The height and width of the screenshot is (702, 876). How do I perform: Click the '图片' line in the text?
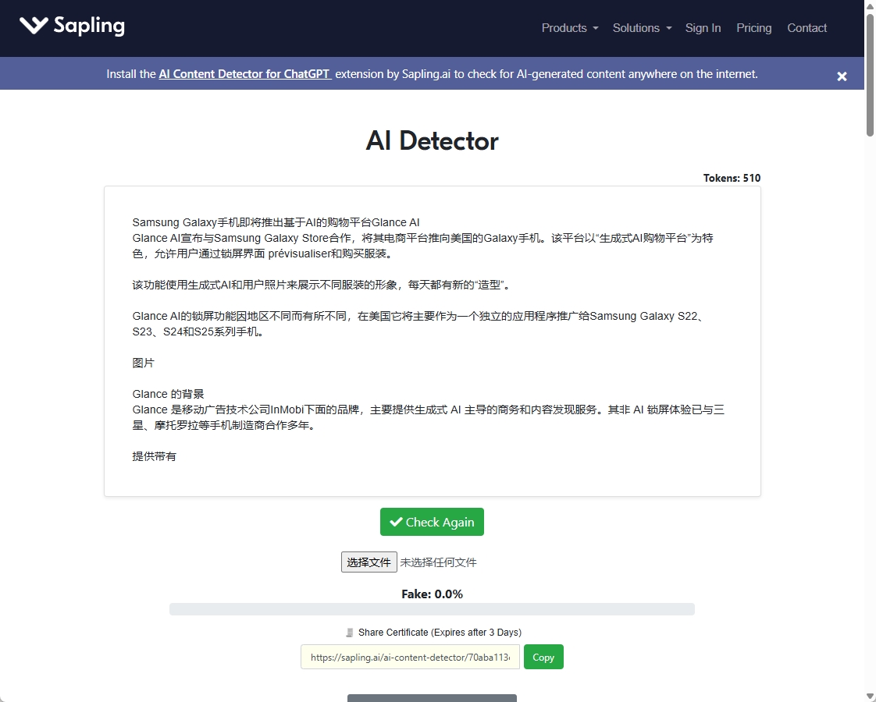(x=143, y=363)
